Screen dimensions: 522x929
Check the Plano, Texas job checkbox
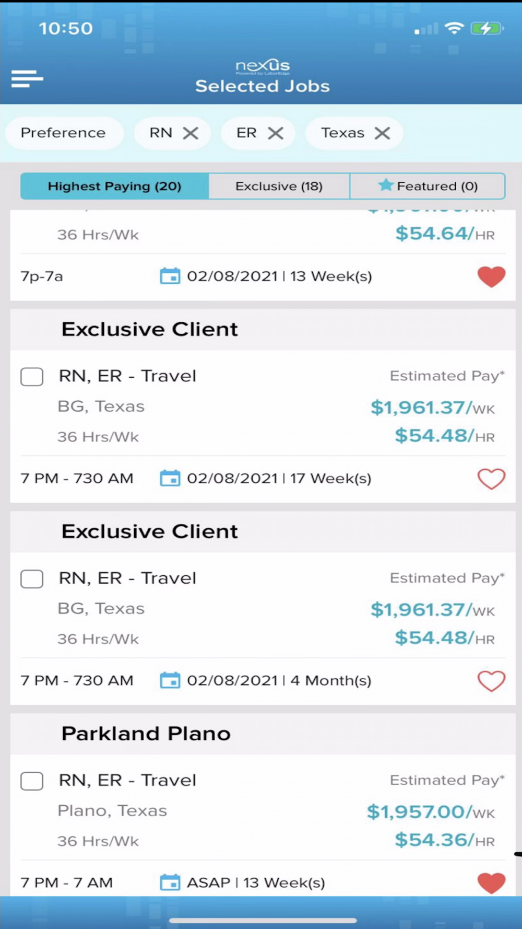tap(32, 781)
